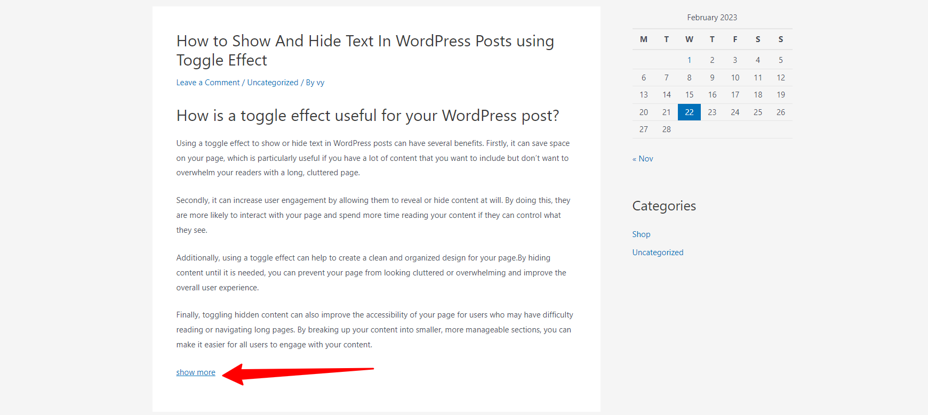Viewport: 928px width, 415px height.
Task: Click the paragraph starting 'Secondly, it can increase'
Action: click(x=373, y=215)
